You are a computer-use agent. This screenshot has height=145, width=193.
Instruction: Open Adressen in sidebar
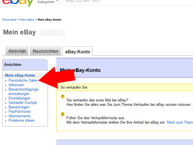(16, 85)
